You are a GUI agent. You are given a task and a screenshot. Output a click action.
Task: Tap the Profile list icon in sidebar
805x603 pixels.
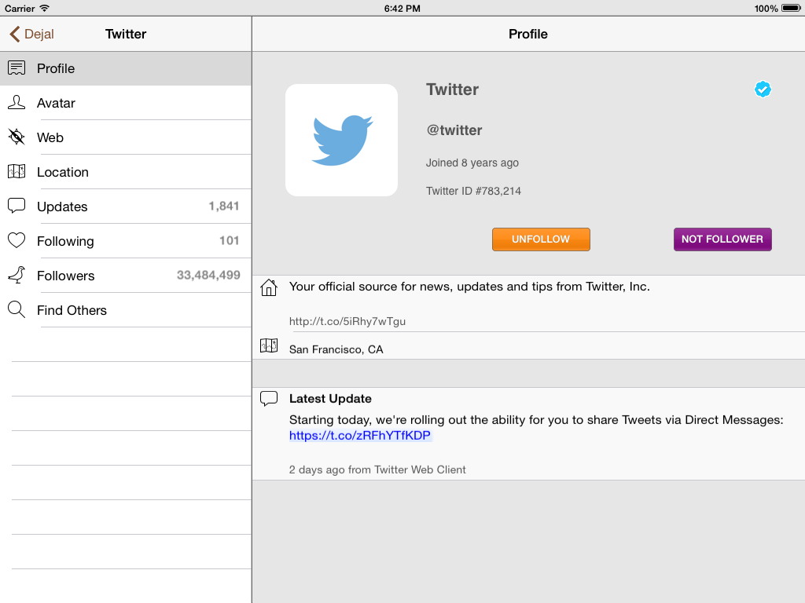(x=17, y=68)
